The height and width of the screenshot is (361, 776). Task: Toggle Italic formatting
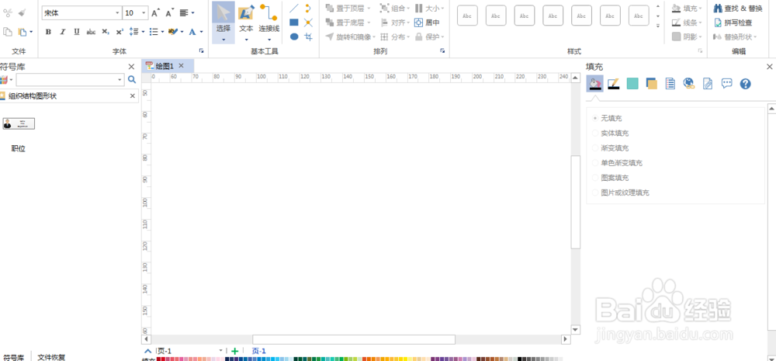pyautogui.click(x=62, y=32)
